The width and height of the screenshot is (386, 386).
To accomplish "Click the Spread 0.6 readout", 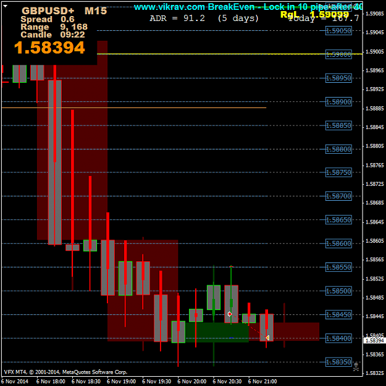I will (x=48, y=19).
